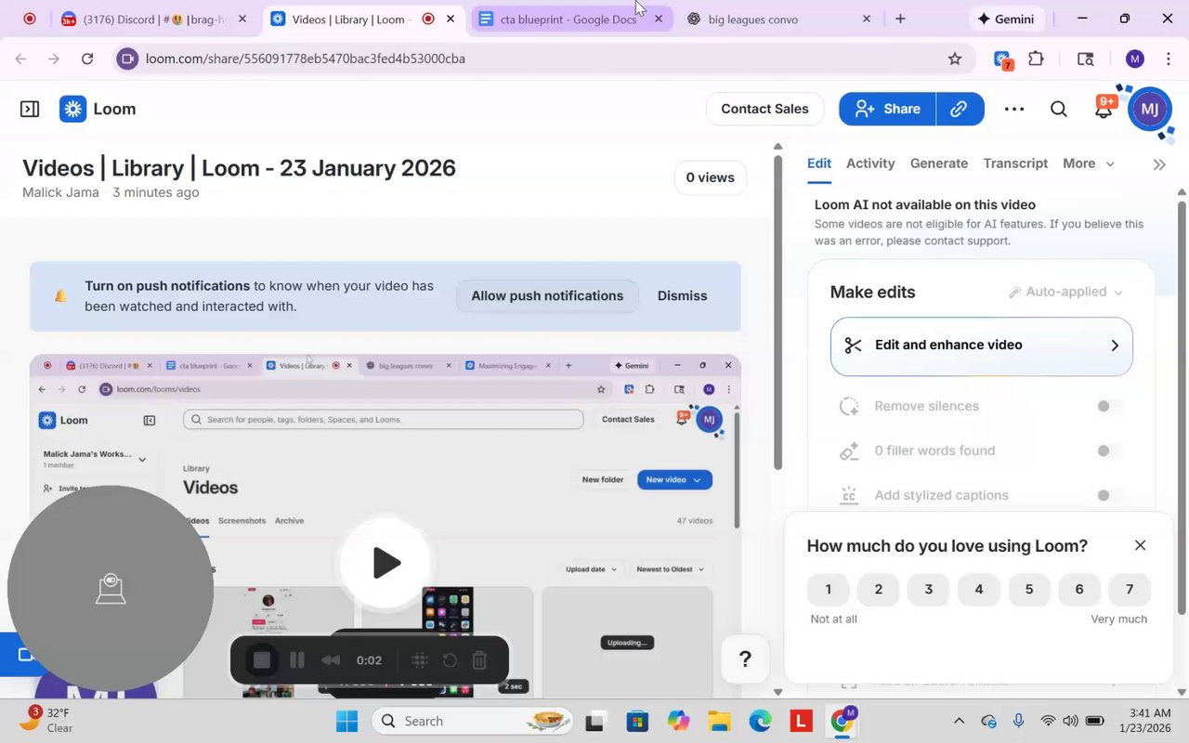Open the Chrome profile M avatar
Image resolution: width=1189 pixels, height=743 pixels.
point(1134,59)
